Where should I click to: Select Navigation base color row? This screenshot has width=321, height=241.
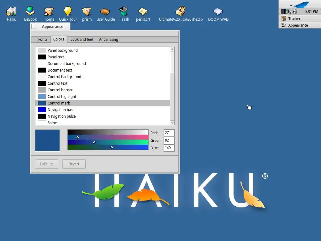pyautogui.click(x=103, y=110)
